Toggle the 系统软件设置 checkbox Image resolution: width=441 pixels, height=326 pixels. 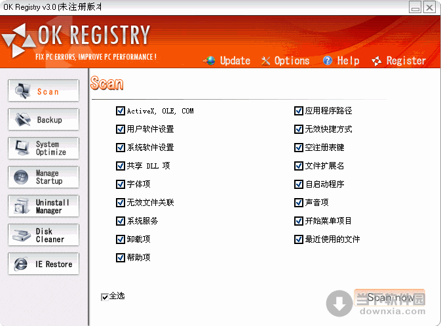121,148
